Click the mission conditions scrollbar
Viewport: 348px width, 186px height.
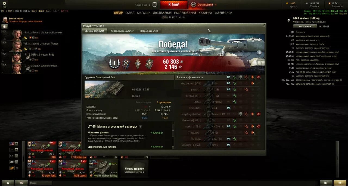tap(173, 135)
